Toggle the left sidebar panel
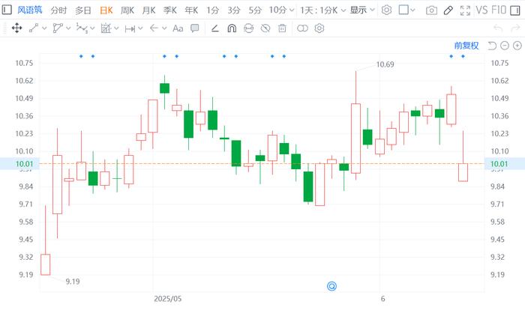The image size is (525, 310). coord(7,10)
